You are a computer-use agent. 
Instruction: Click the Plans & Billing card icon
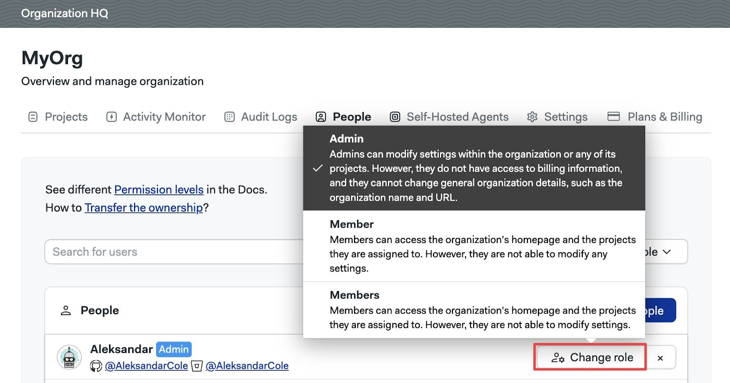(x=614, y=117)
